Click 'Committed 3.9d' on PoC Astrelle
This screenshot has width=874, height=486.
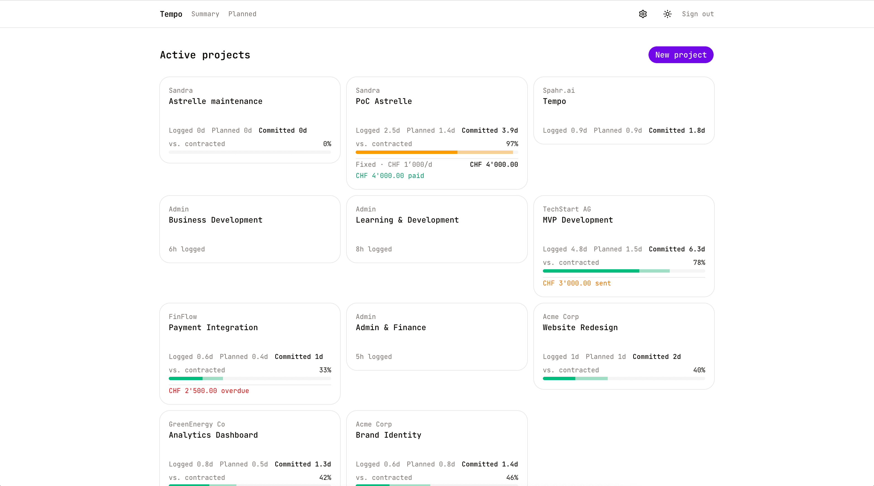click(x=490, y=130)
